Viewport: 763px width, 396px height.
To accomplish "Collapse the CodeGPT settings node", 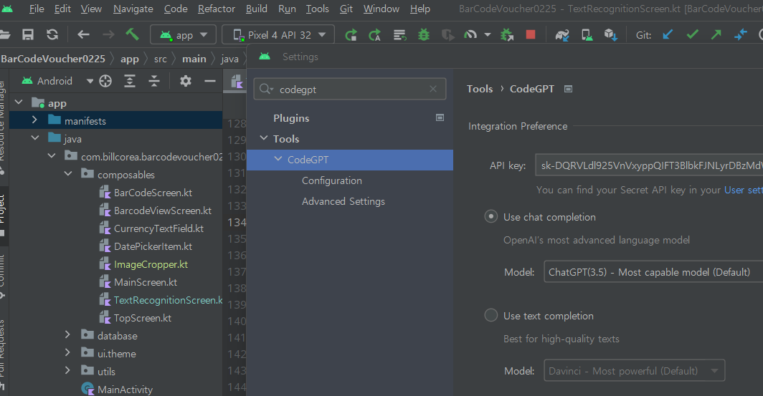I will 278,160.
